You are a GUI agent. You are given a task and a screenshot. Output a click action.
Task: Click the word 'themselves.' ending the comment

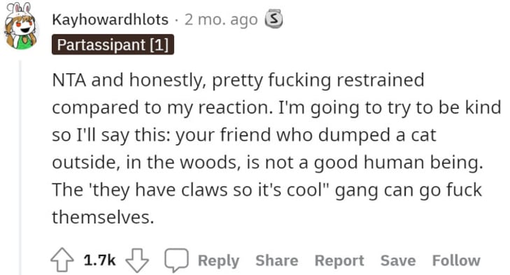(103, 217)
